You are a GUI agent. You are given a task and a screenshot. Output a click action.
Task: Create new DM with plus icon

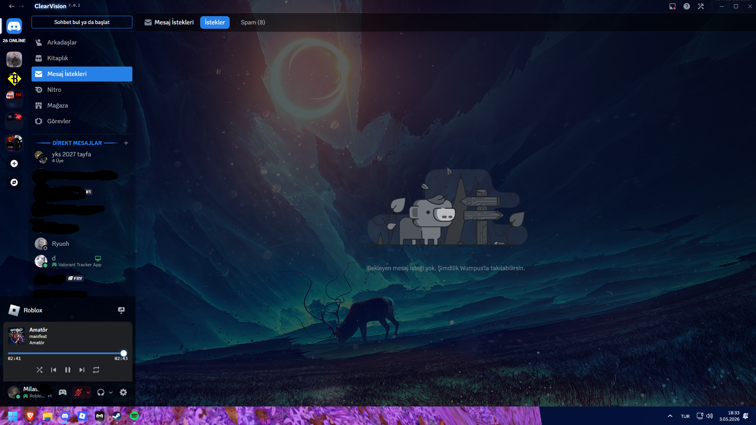coord(126,143)
